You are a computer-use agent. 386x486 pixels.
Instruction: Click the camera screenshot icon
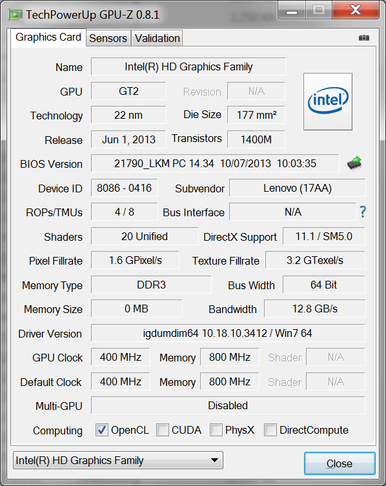point(363,38)
